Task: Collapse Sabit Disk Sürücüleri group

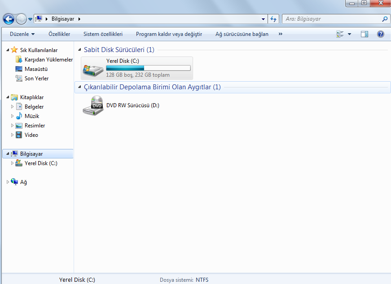Action: click(x=79, y=50)
